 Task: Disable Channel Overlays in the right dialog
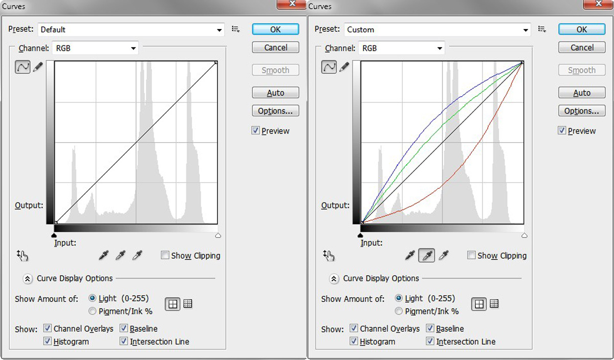[354, 329]
